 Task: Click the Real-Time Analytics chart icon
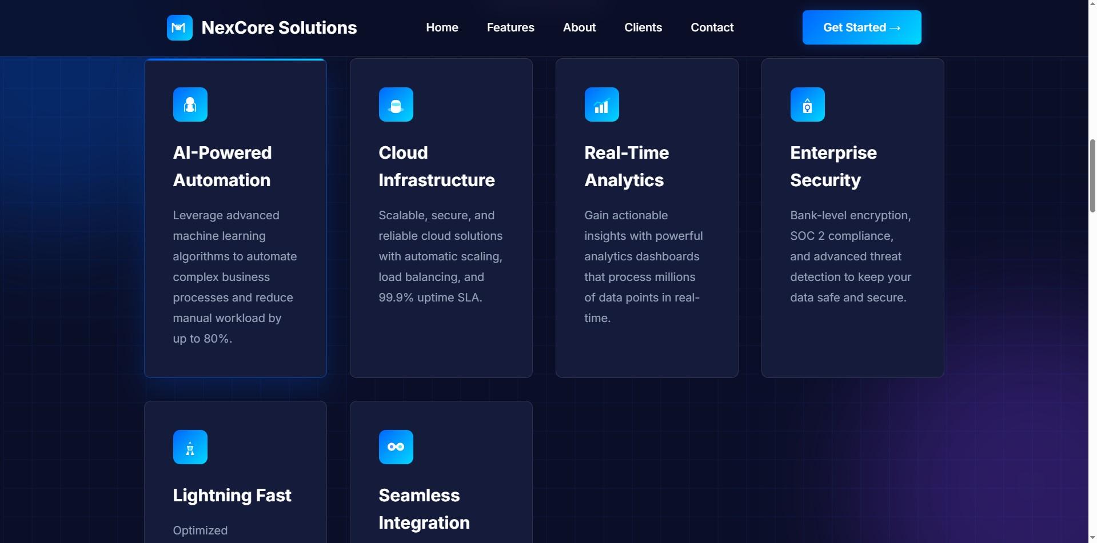point(602,104)
